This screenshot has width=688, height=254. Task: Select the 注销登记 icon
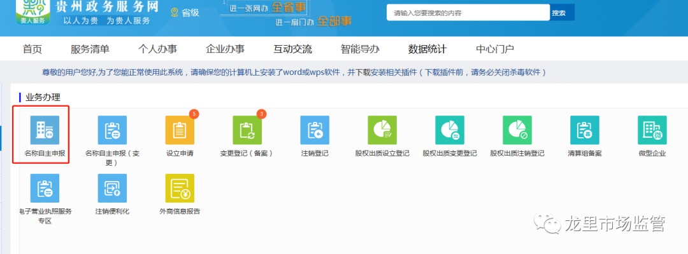(315, 130)
